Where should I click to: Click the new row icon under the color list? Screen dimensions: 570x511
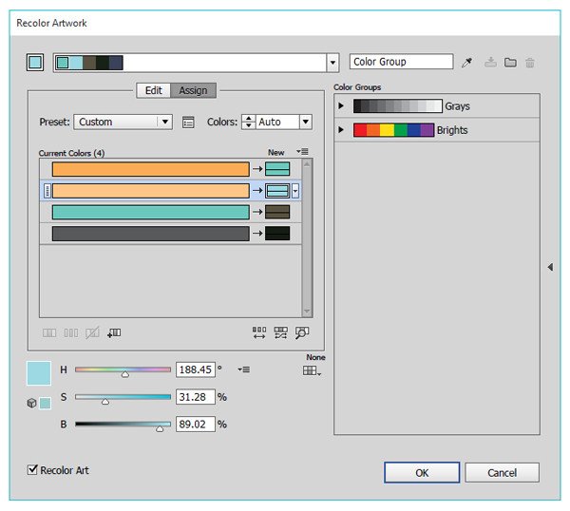pyautogui.click(x=114, y=332)
